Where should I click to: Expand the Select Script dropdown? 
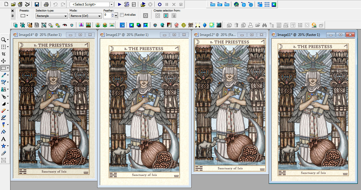[x=111, y=4]
